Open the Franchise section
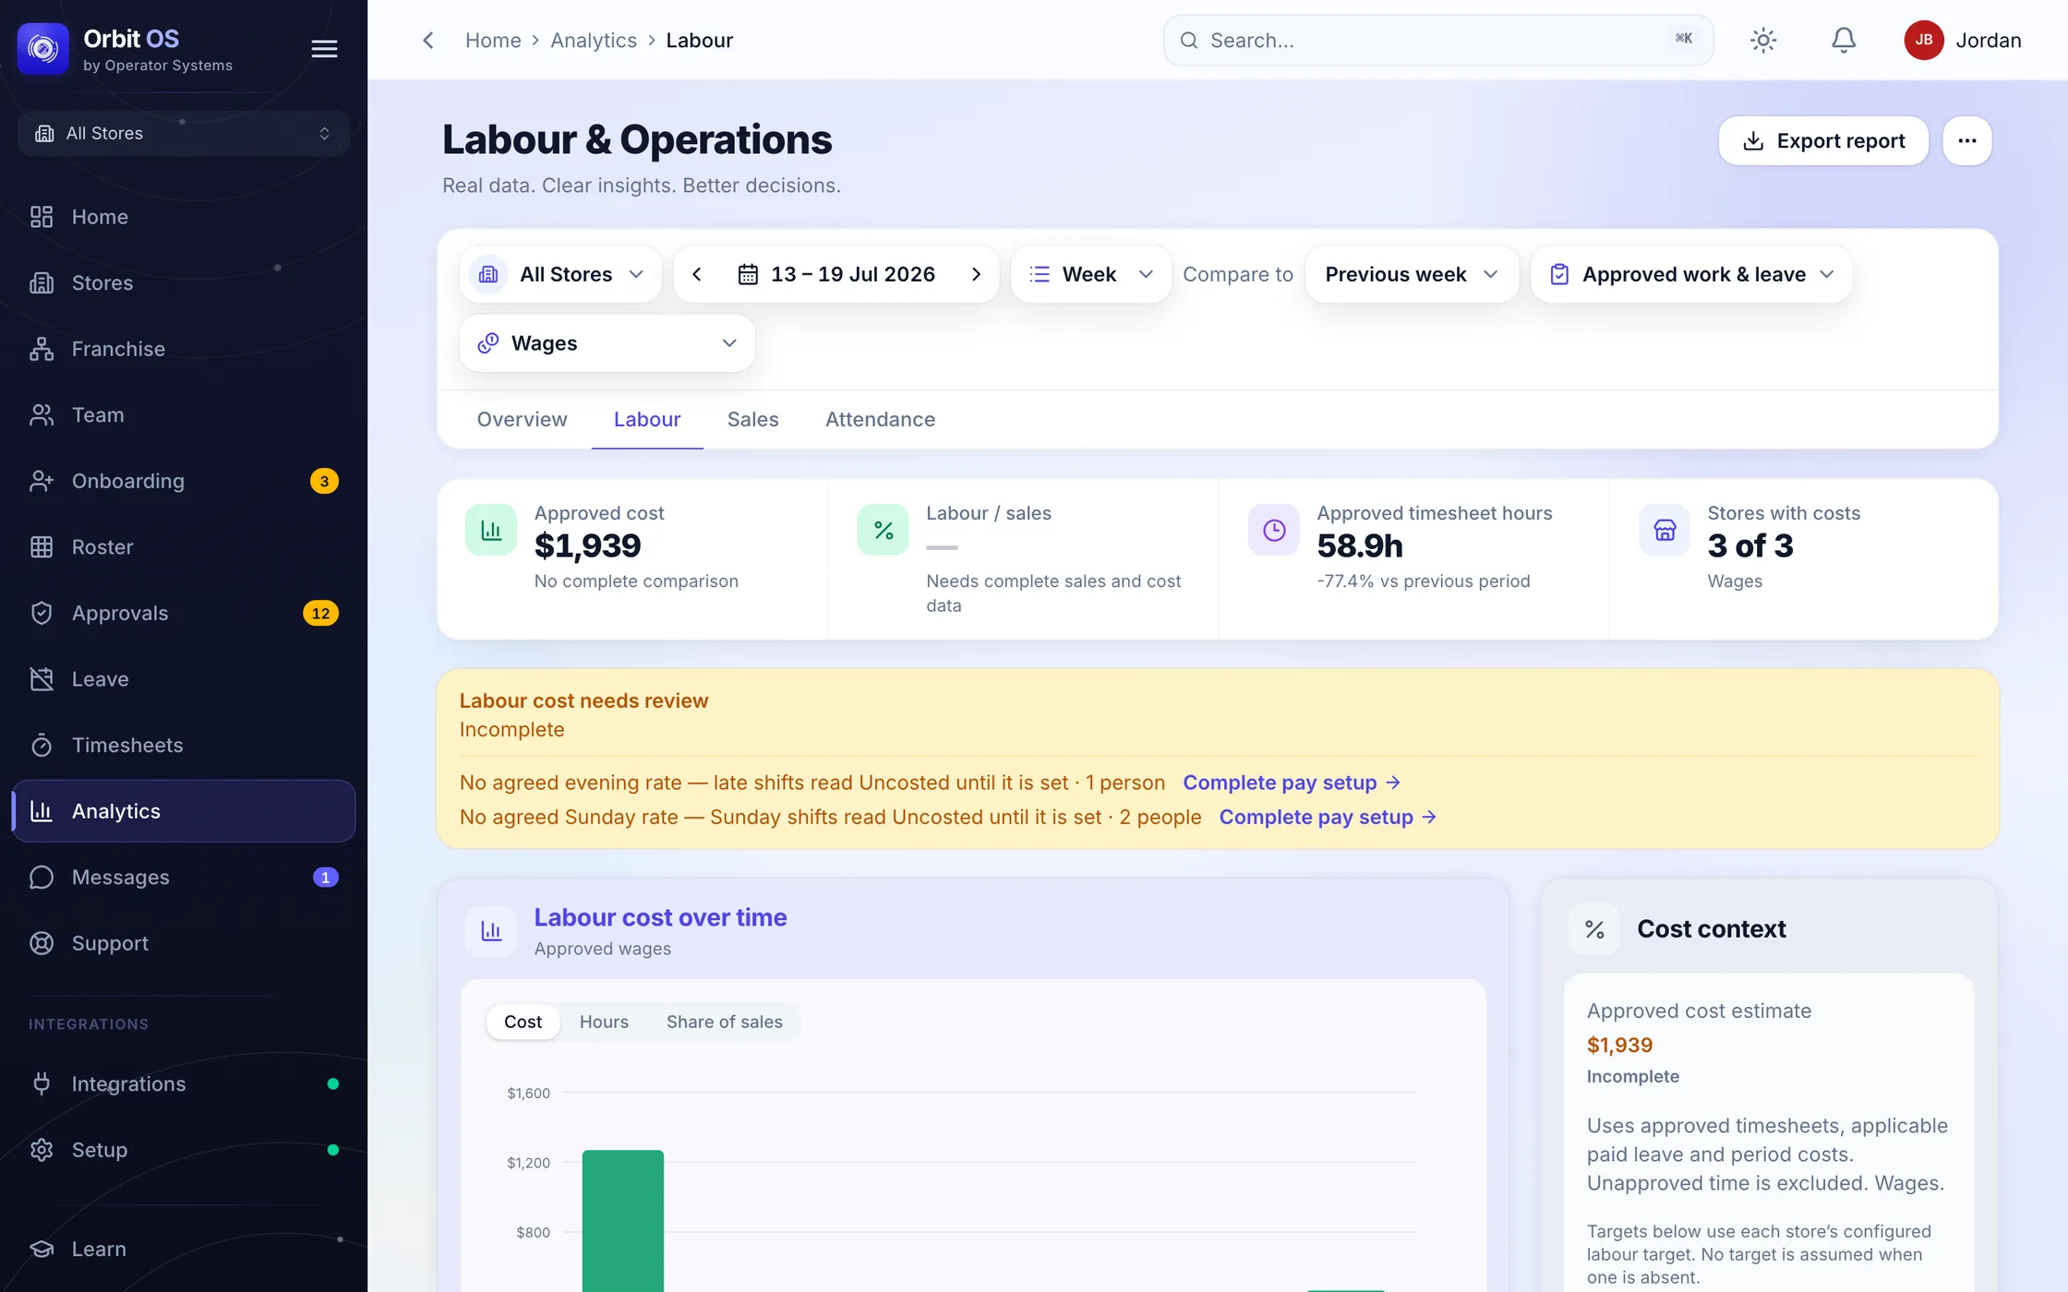This screenshot has width=2068, height=1292. tap(183, 349)
